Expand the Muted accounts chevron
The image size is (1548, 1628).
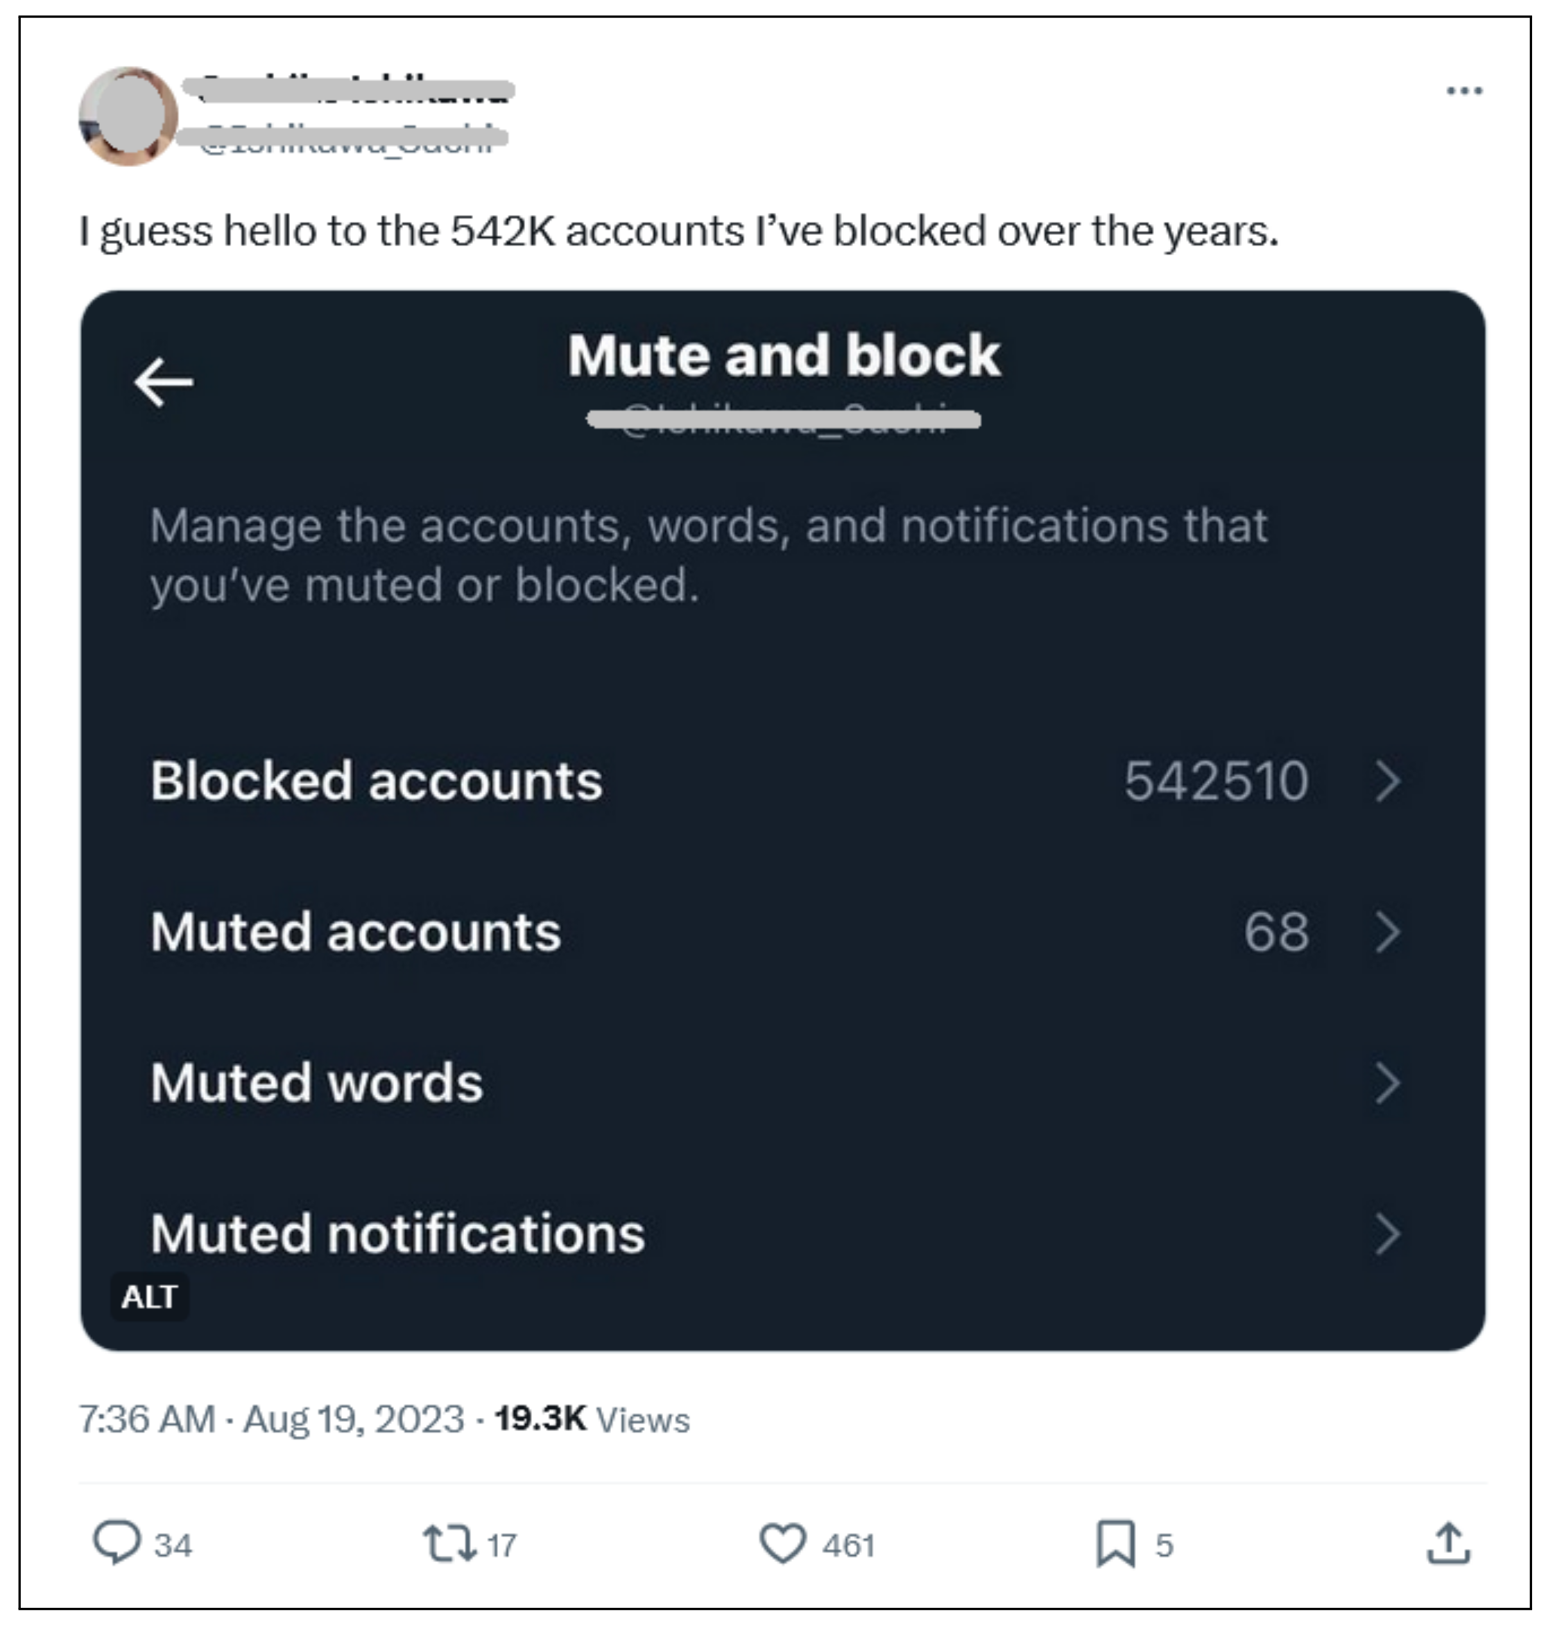1388,933
